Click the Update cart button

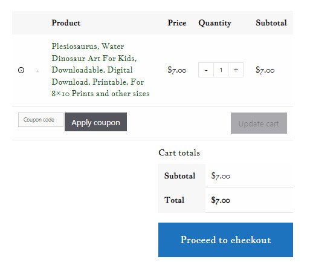pyautogui.click(x=259, y=123)
